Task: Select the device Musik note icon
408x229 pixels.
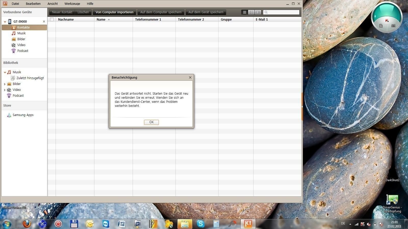Action: [14, 33]
